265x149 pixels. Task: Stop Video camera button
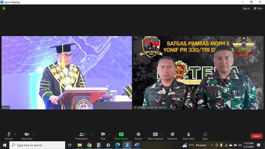pos(27,136)
